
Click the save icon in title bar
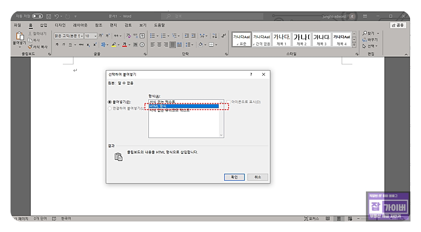click(48, 16)
